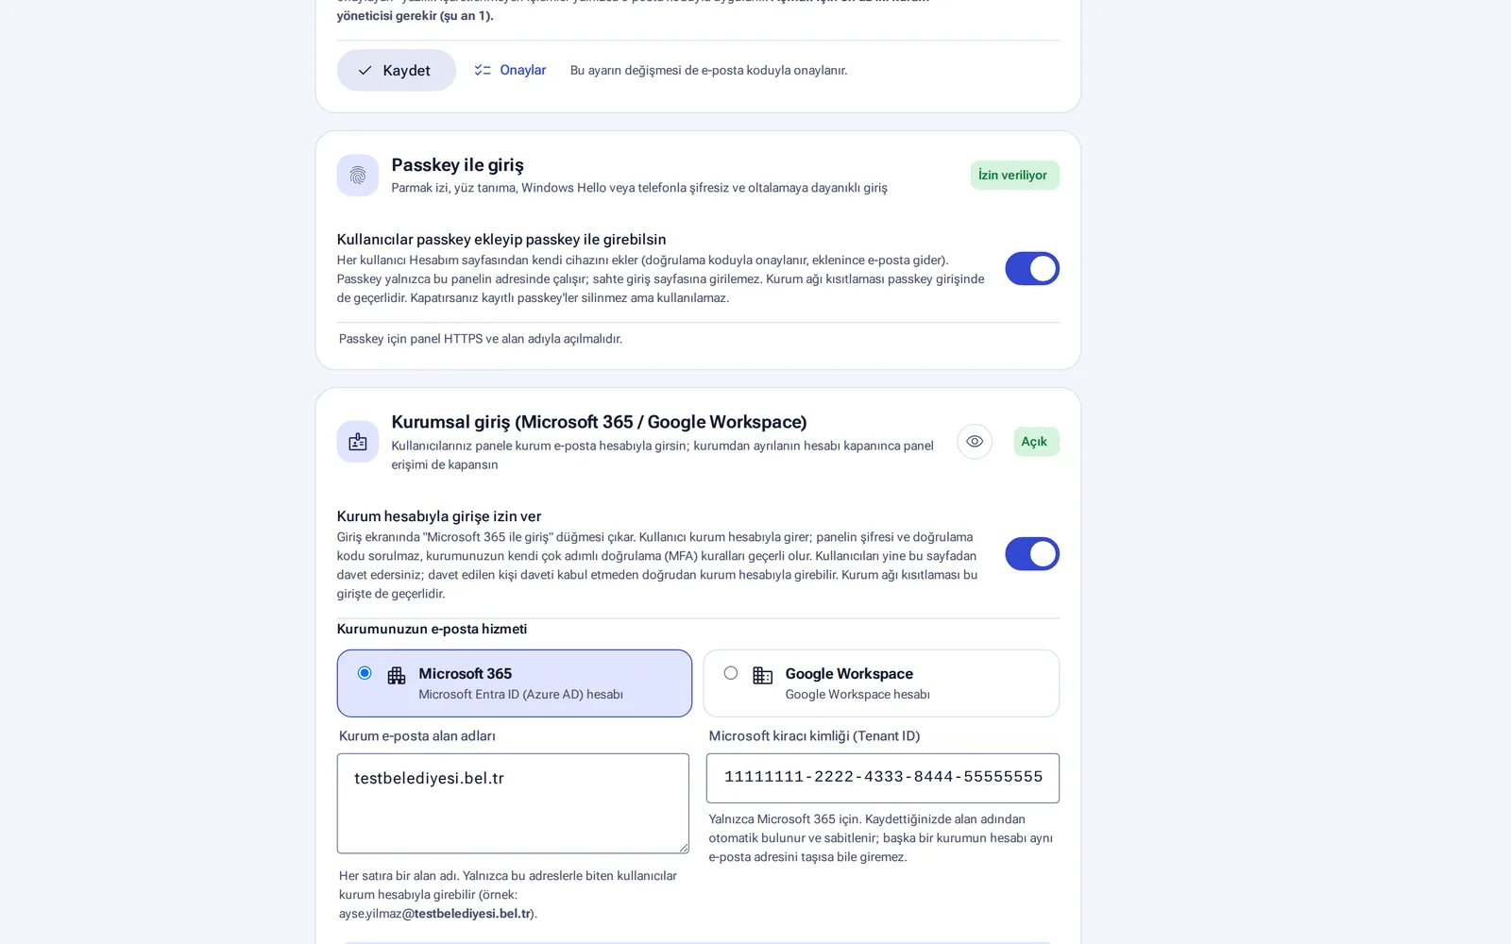The image size is (1511, 944).
Task: Click the Kaydet save button
Action: [396, 70]
